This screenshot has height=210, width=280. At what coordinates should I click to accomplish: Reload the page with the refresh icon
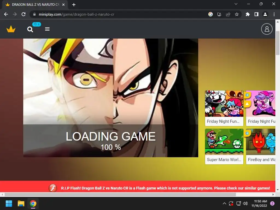pos(24,14)
